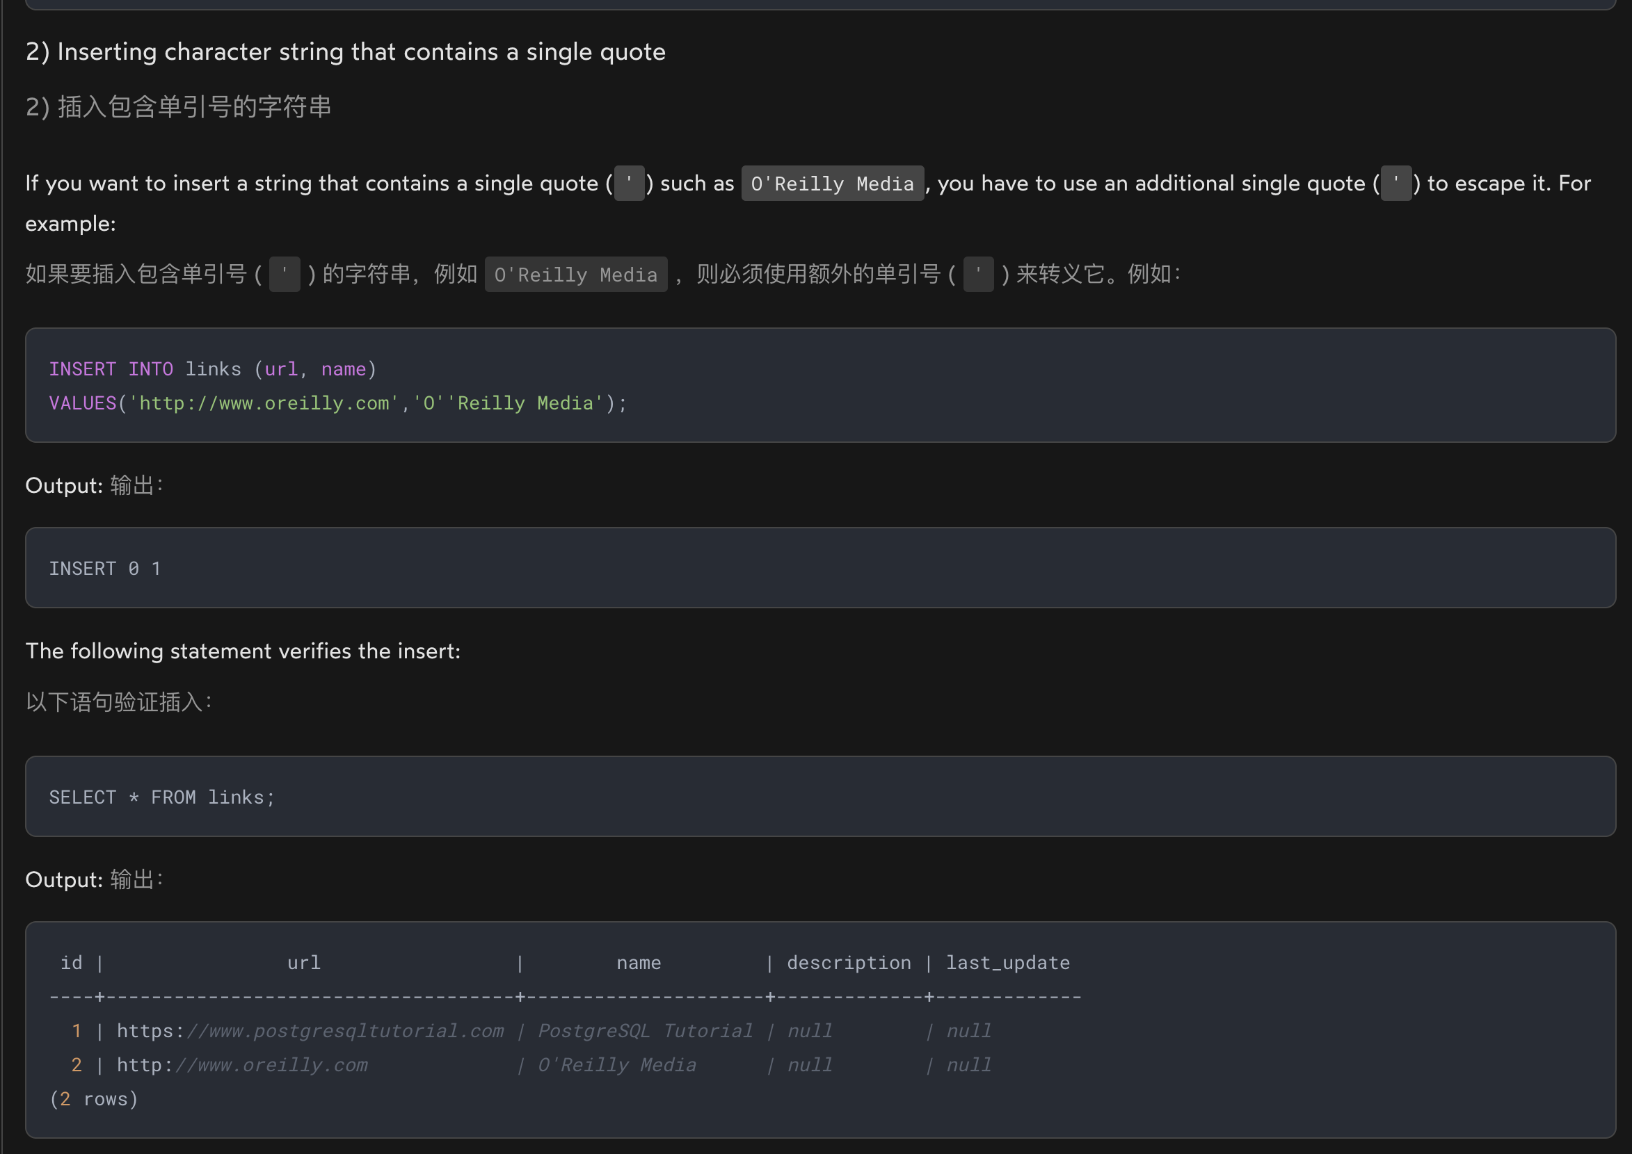Screen dimensions: 1632x1154
Task: Click 'http://www.oreilly.com' cell in row 2
Action: [x=243, y=1065]
